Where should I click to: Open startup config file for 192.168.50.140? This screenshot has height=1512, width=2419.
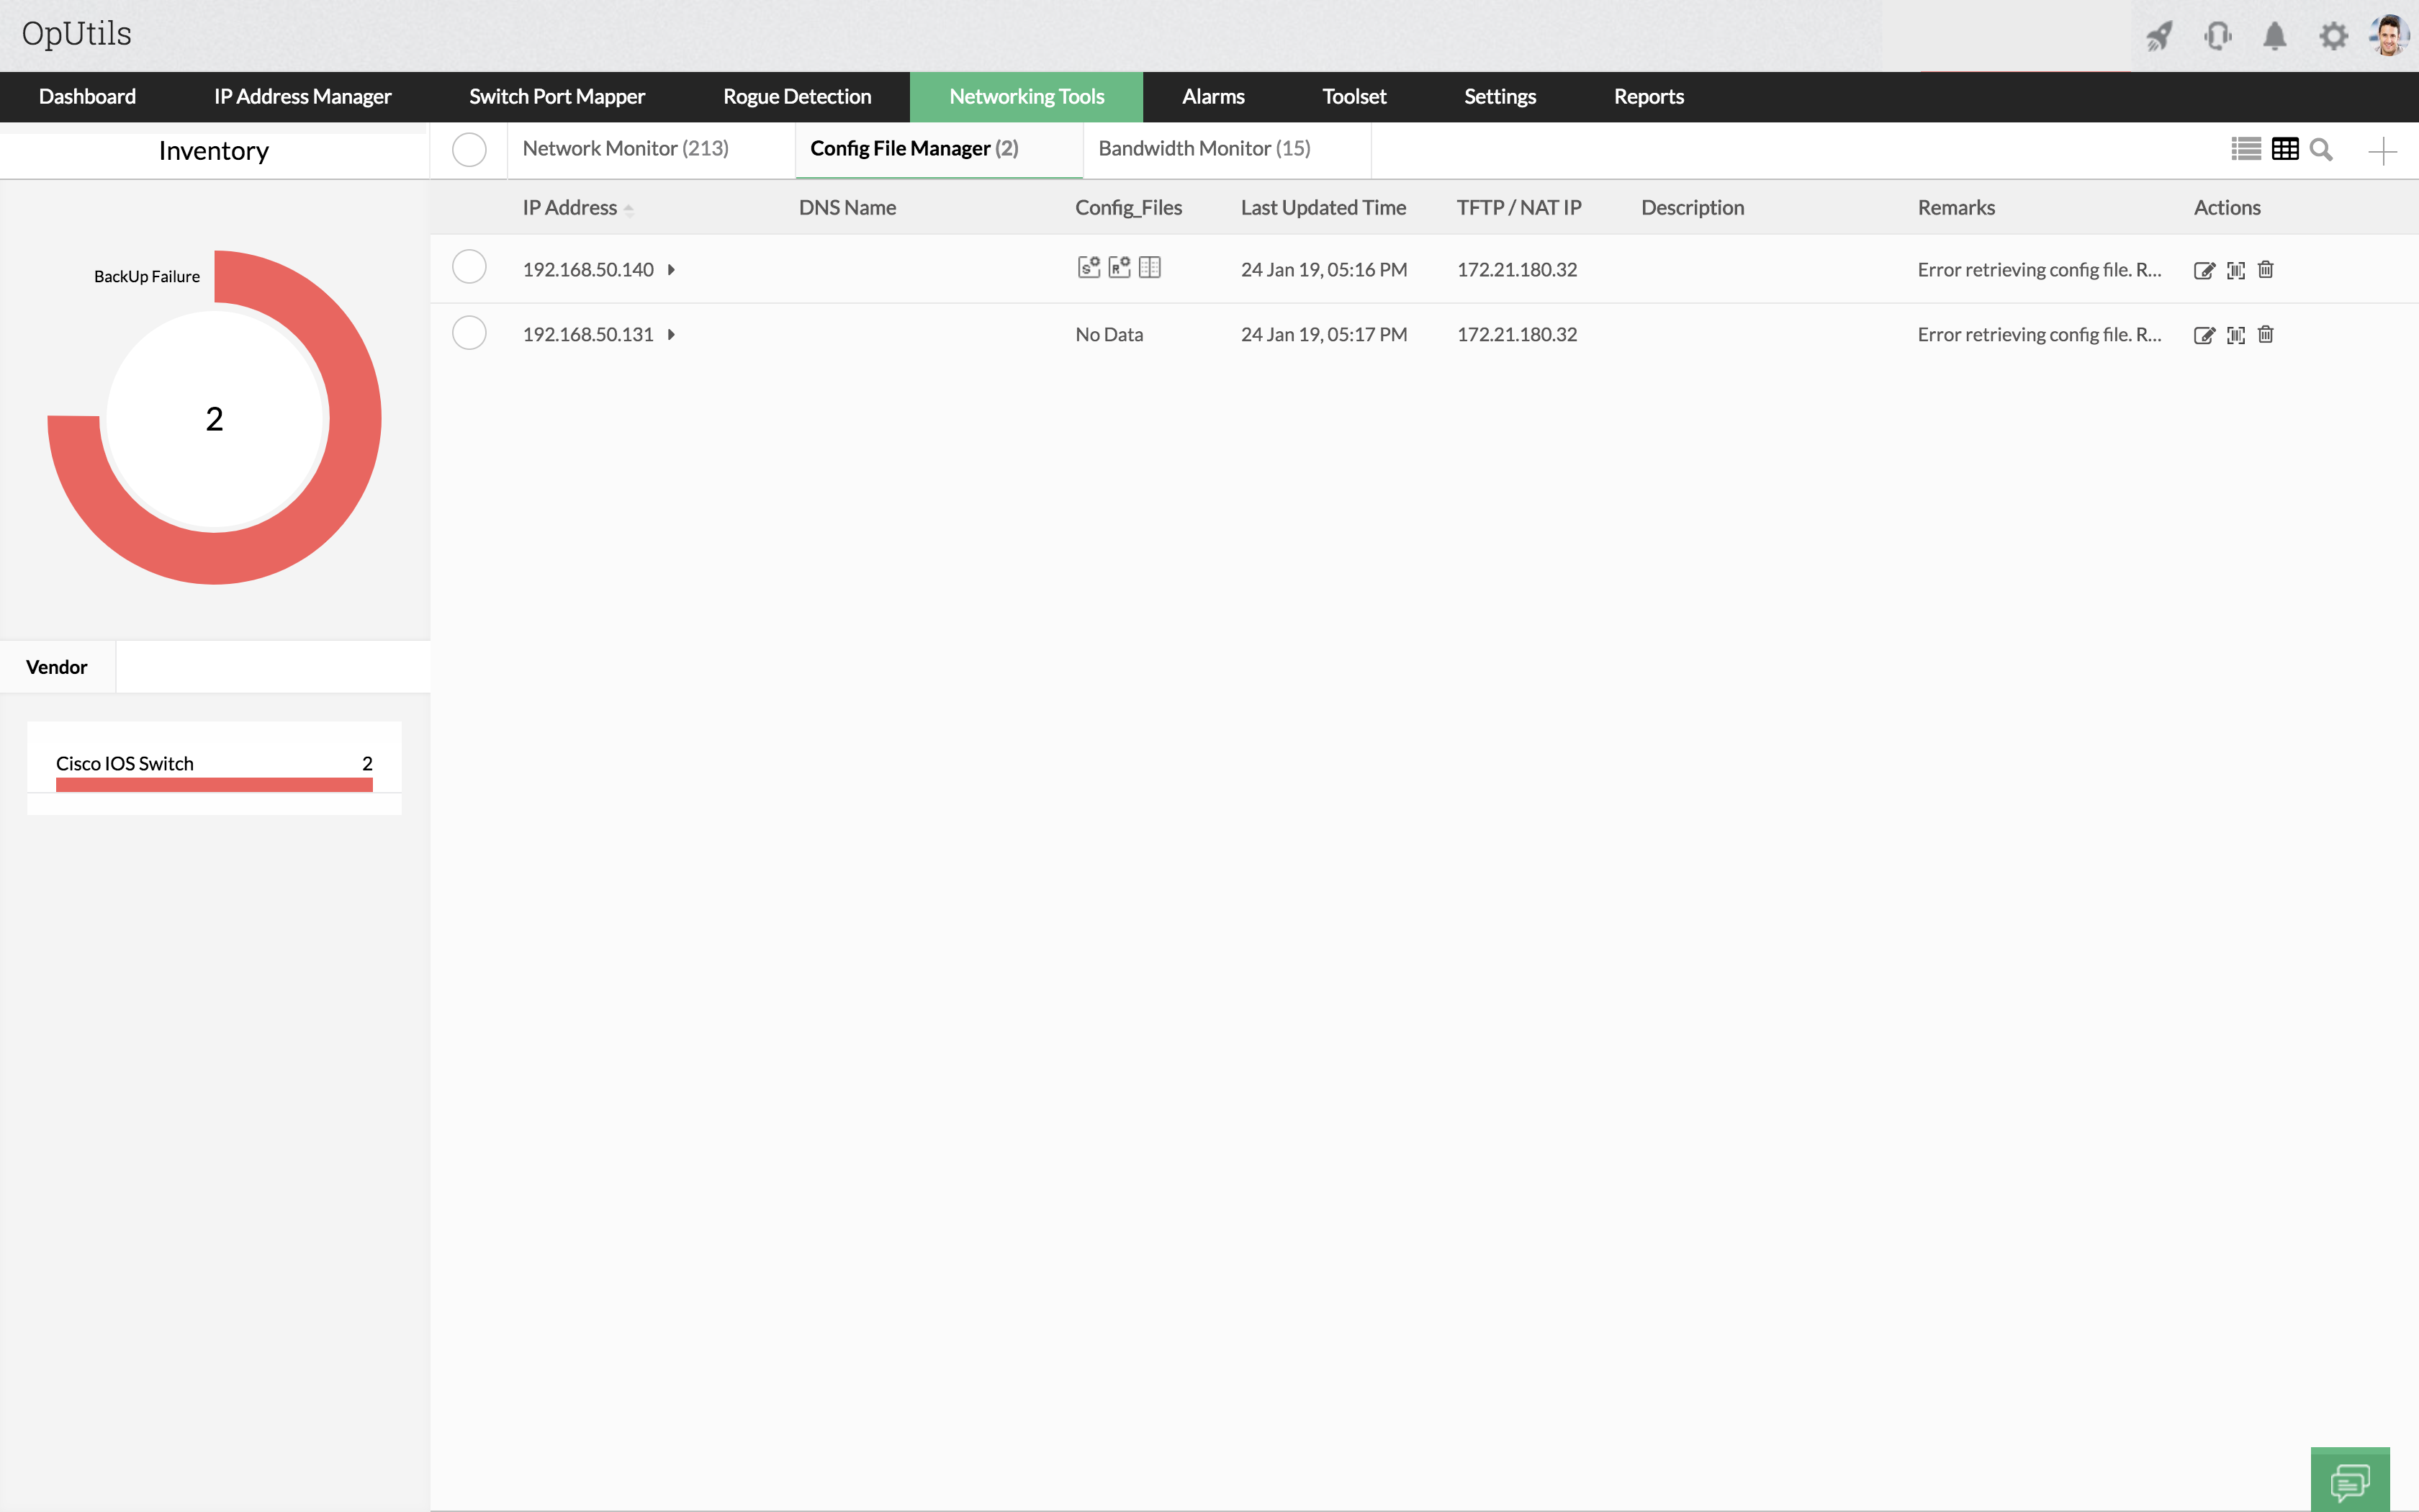[1089, 267]
